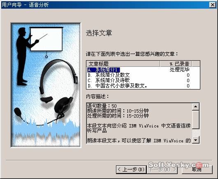The image size is (218, 179).
Task: Click inside the 内容描述 text area
Action: pos(139,123)
